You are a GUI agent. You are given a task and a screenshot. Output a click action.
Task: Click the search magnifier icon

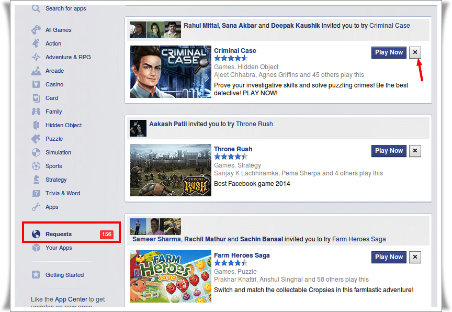coord(36,8)
